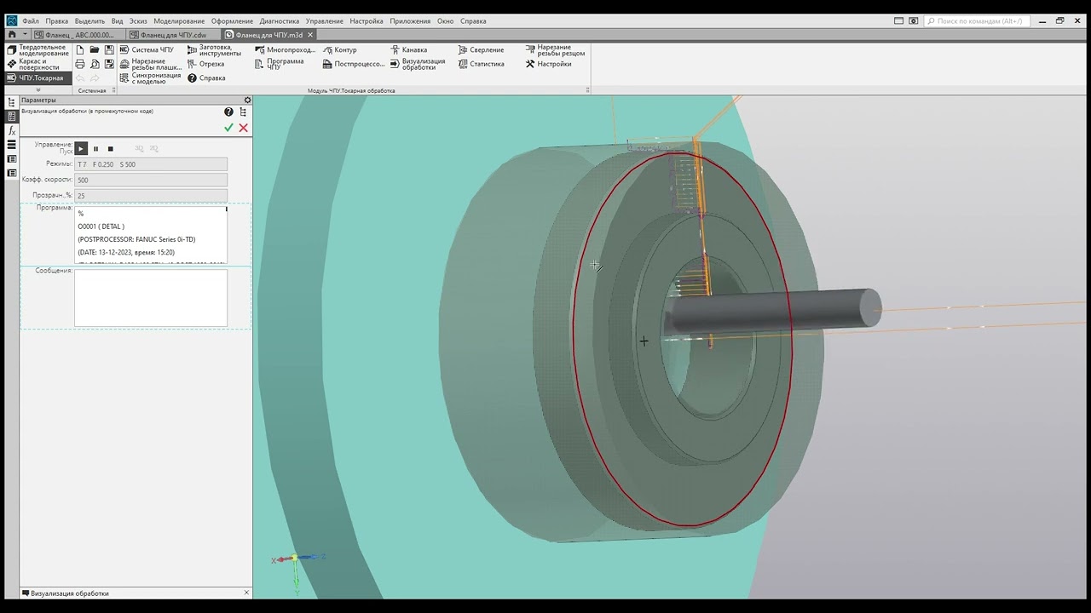Viewport: 1091px width, 613px height.
Task: Select the Контур operation
Action: click(339, 49)
